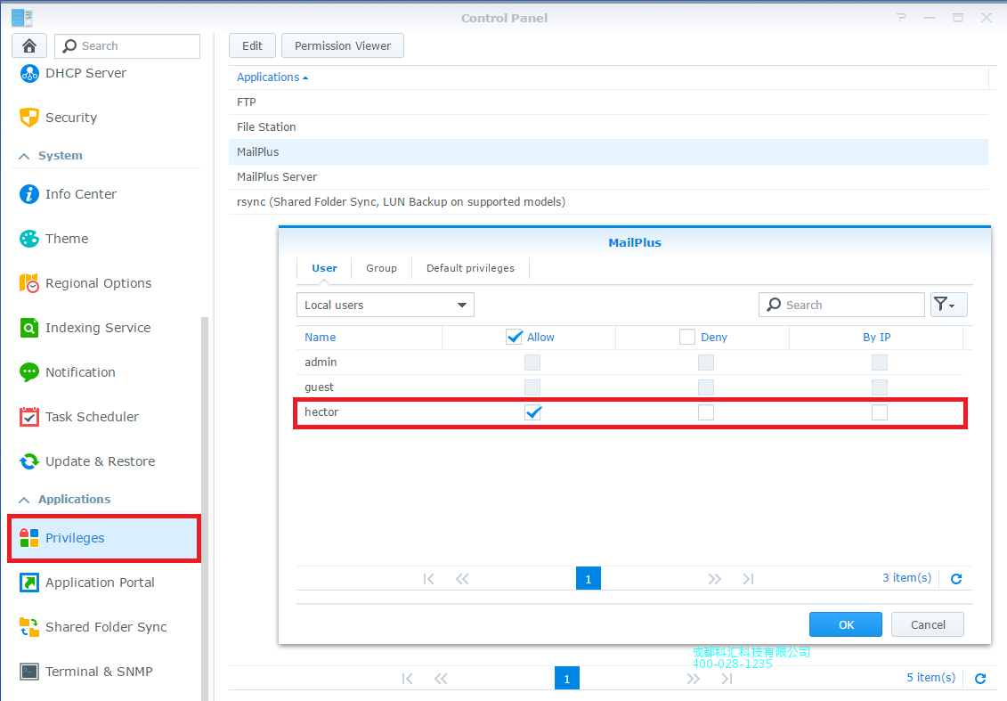Open the Security settings icon

[x=29, y=118]
